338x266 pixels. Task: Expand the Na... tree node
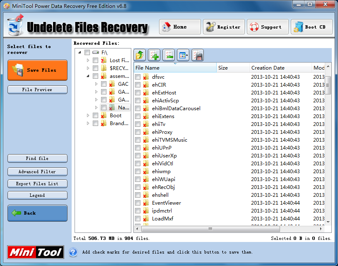click(96, 108)
